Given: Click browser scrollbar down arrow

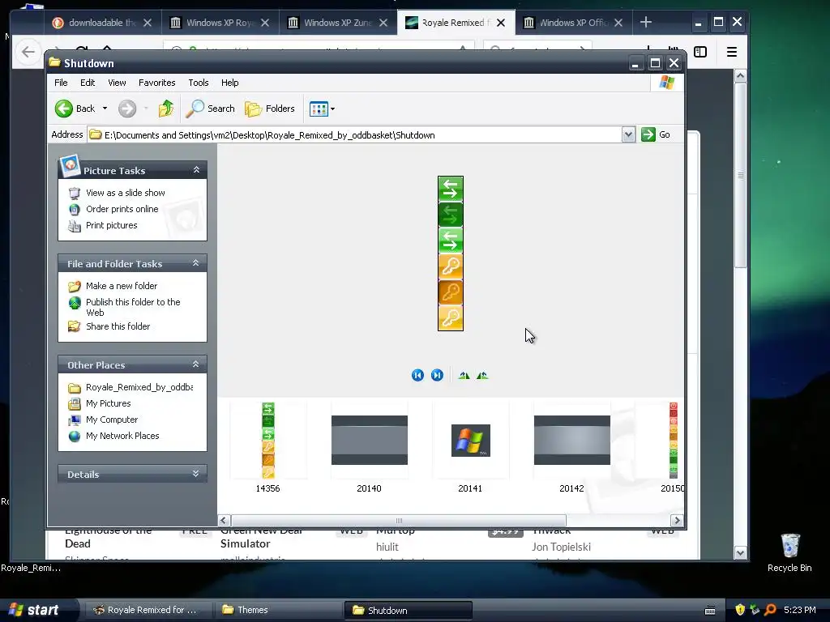Looking at the screenshot, I should coord(740,553).
